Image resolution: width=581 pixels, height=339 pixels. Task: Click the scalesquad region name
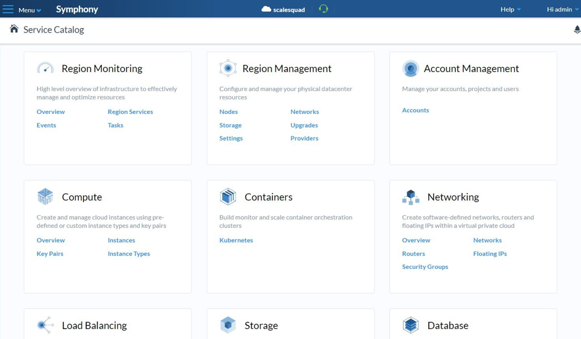tap(289, 10)
